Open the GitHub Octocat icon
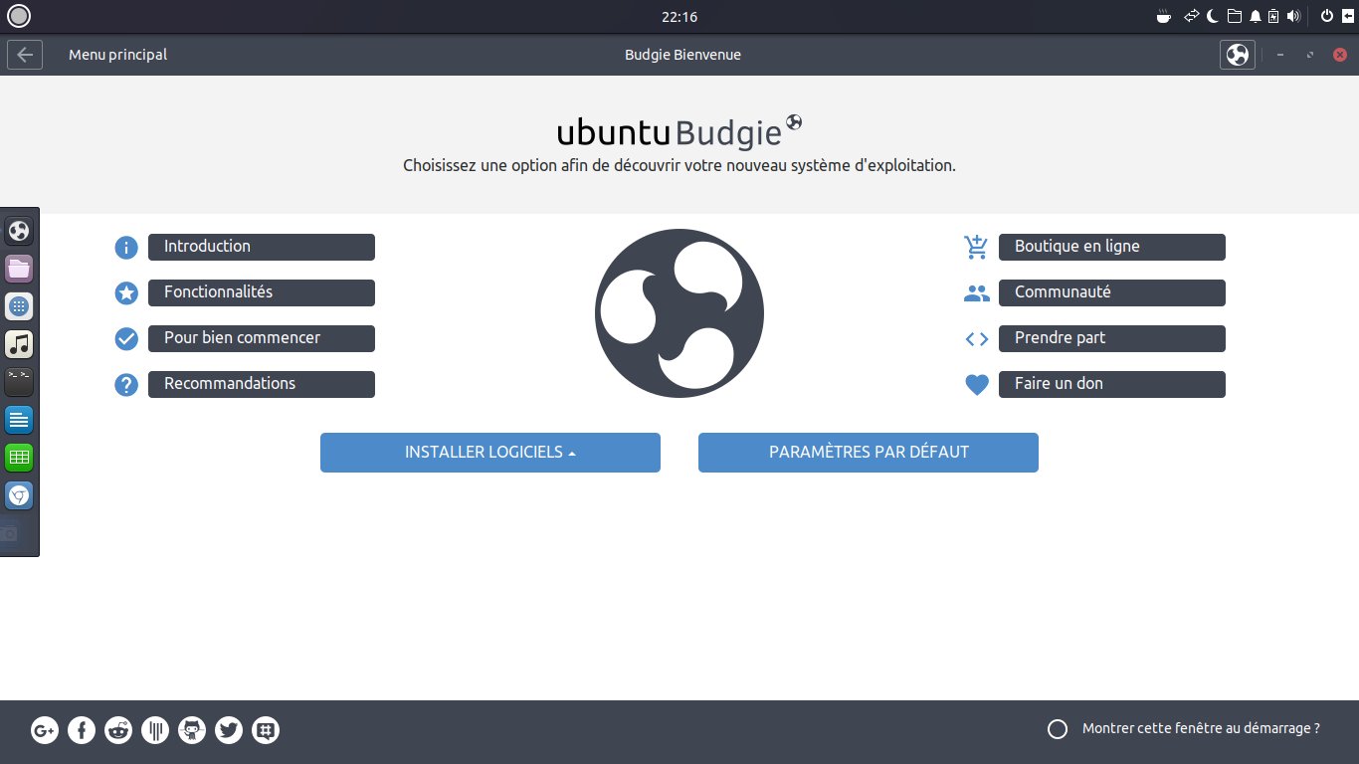Screen dimensions: 1359x764 click(192, 731)
